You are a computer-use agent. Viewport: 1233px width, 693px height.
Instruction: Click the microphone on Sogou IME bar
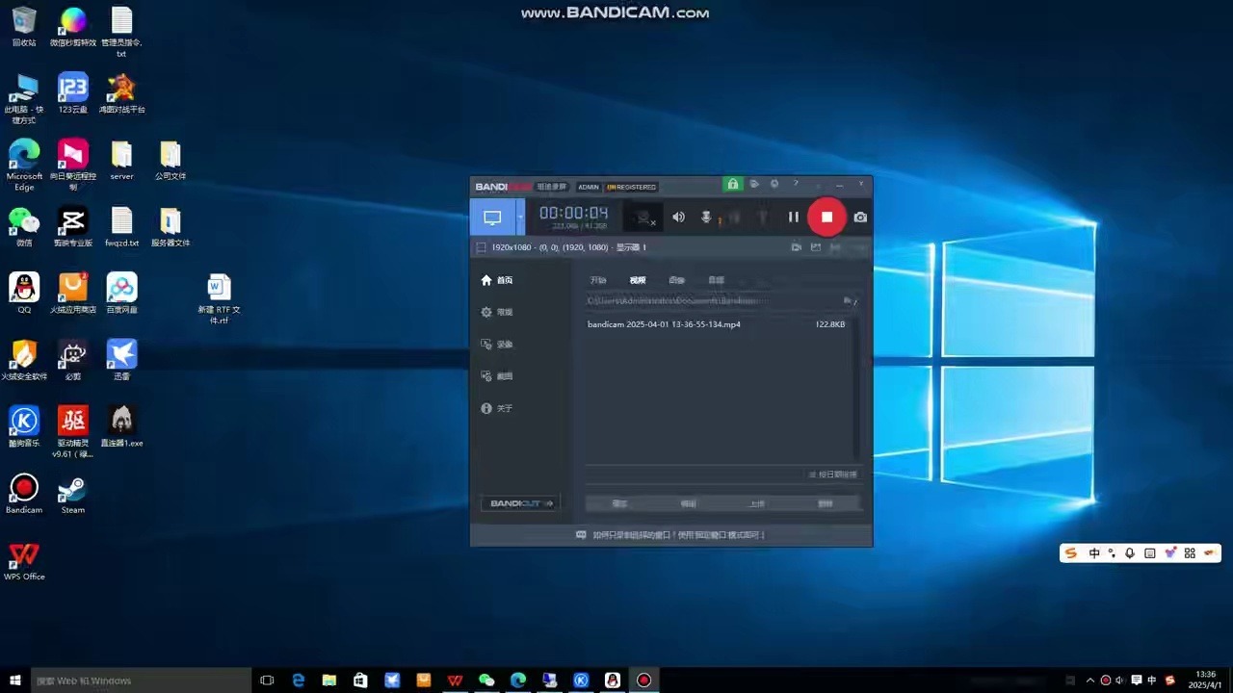1130,553
